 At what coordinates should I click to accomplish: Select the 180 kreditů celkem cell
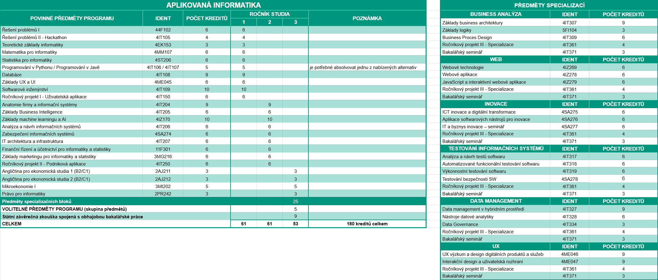[x=367, y=224]
